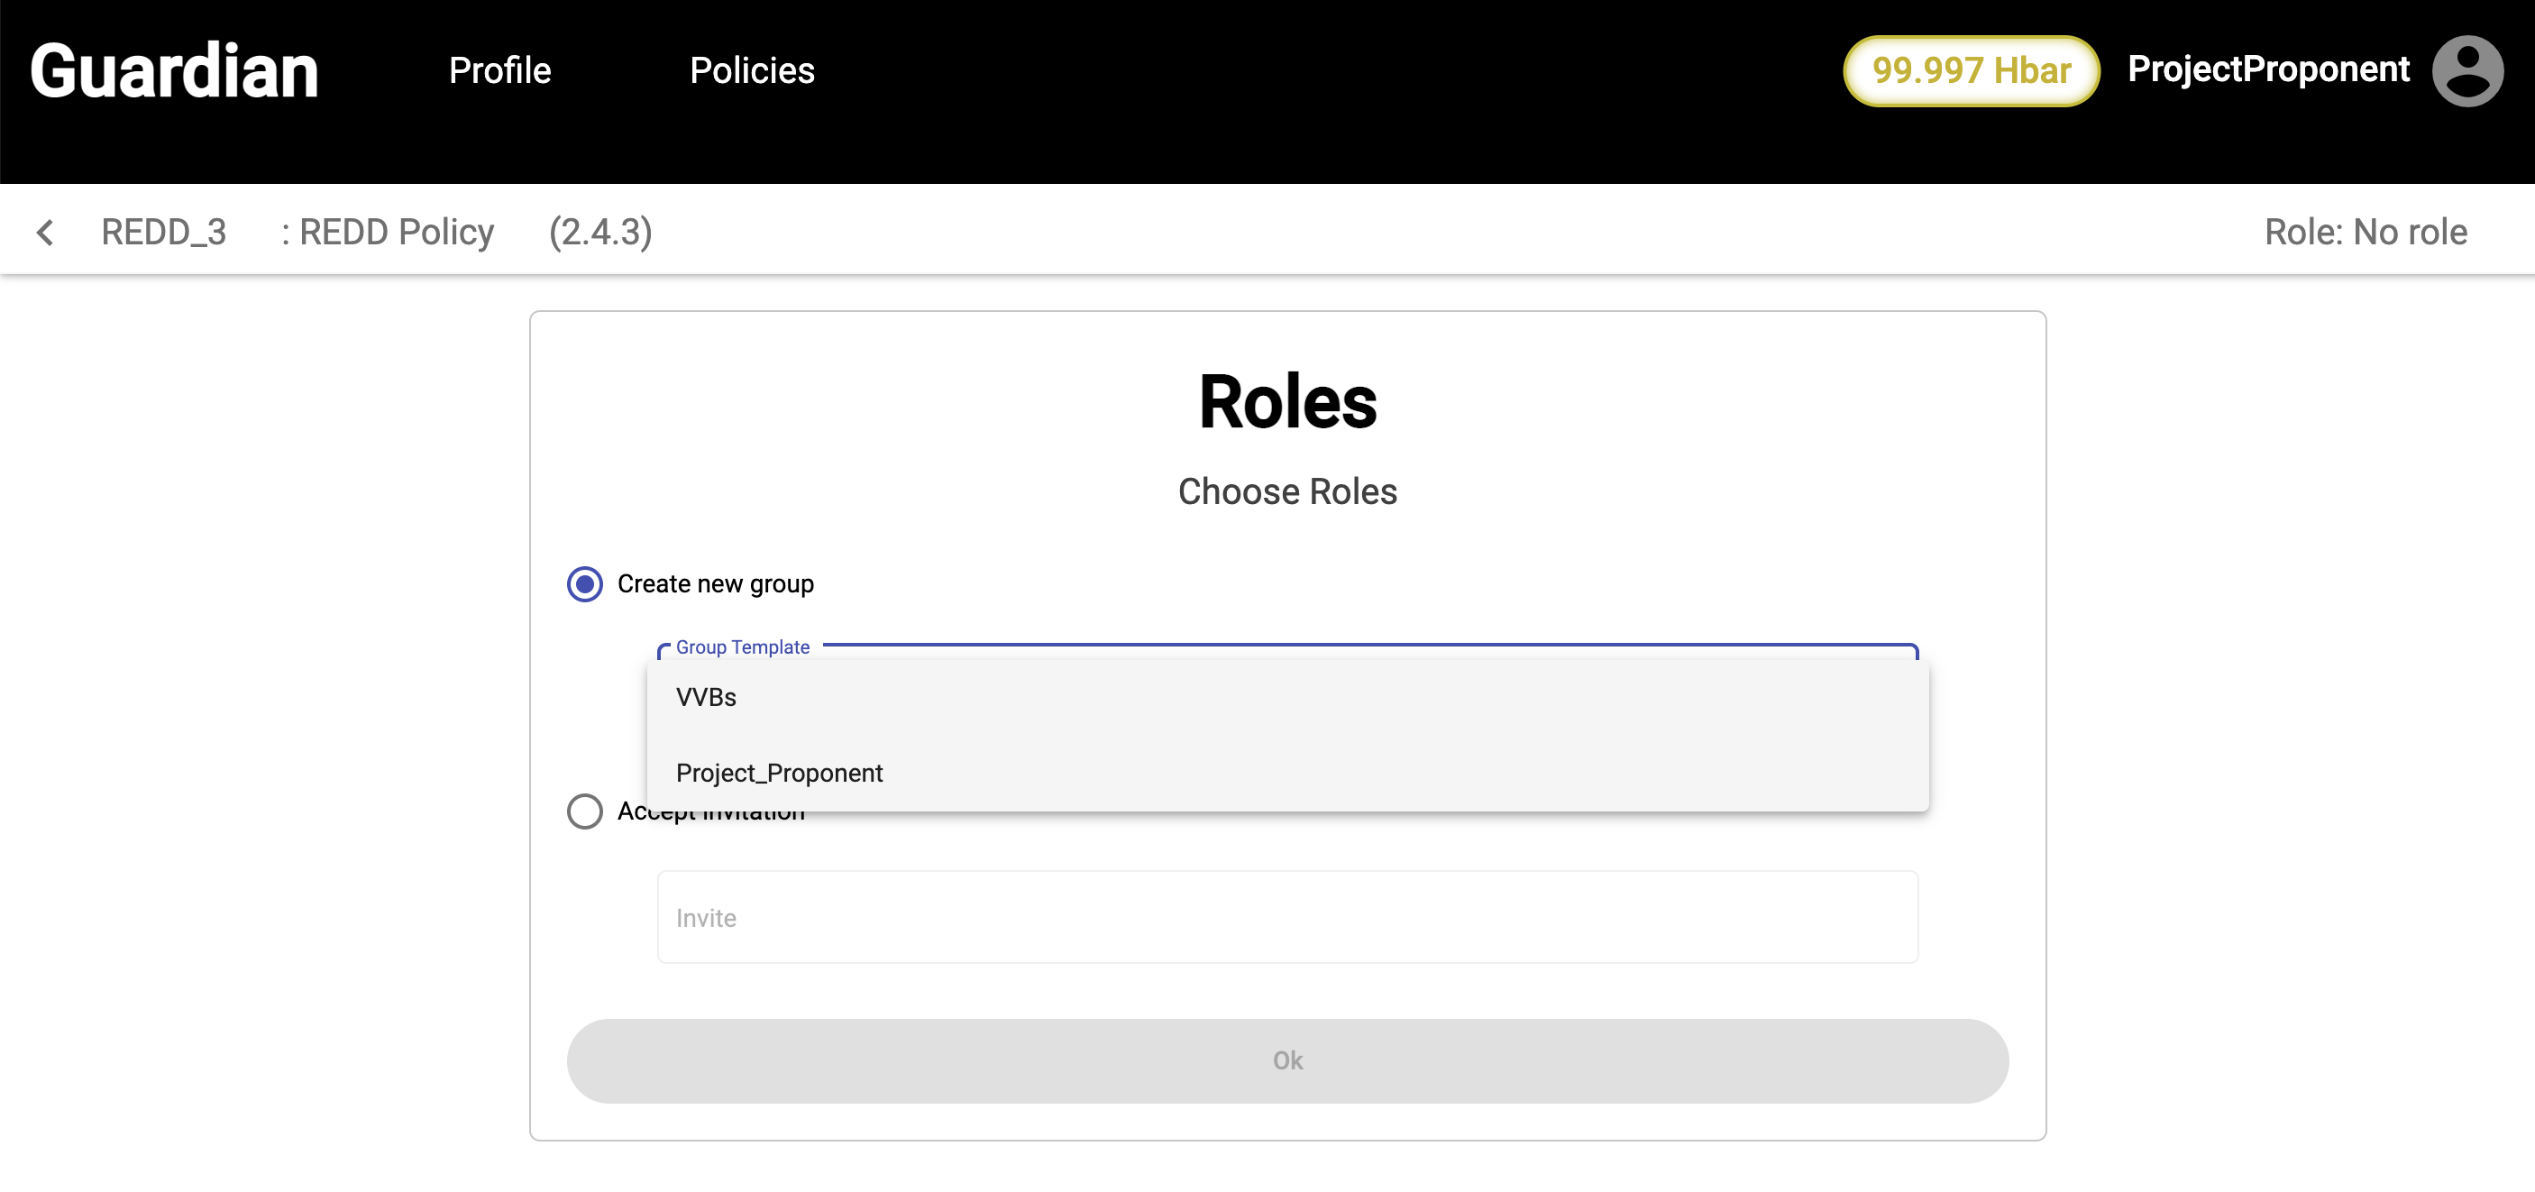Screen dimensions: 2535x1192
Task: Click the Choose Roles subtitle
Action: pyautogui.click(x=1286, y=491)
